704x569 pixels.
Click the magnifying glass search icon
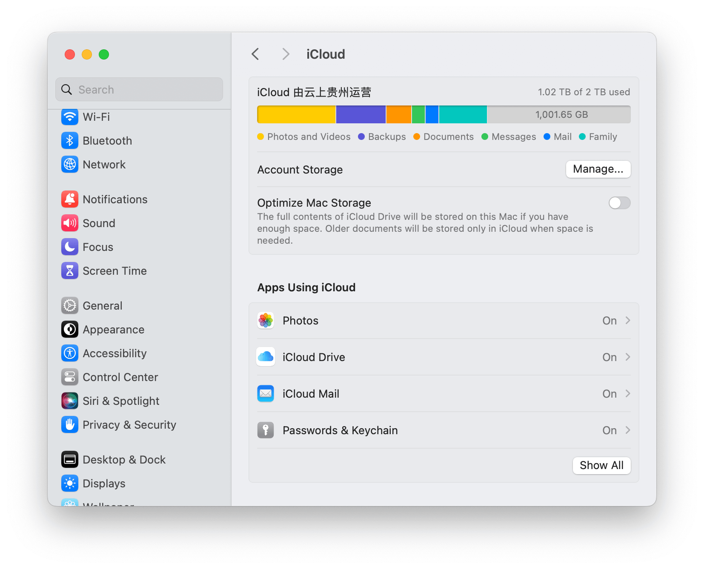(67, 90)
